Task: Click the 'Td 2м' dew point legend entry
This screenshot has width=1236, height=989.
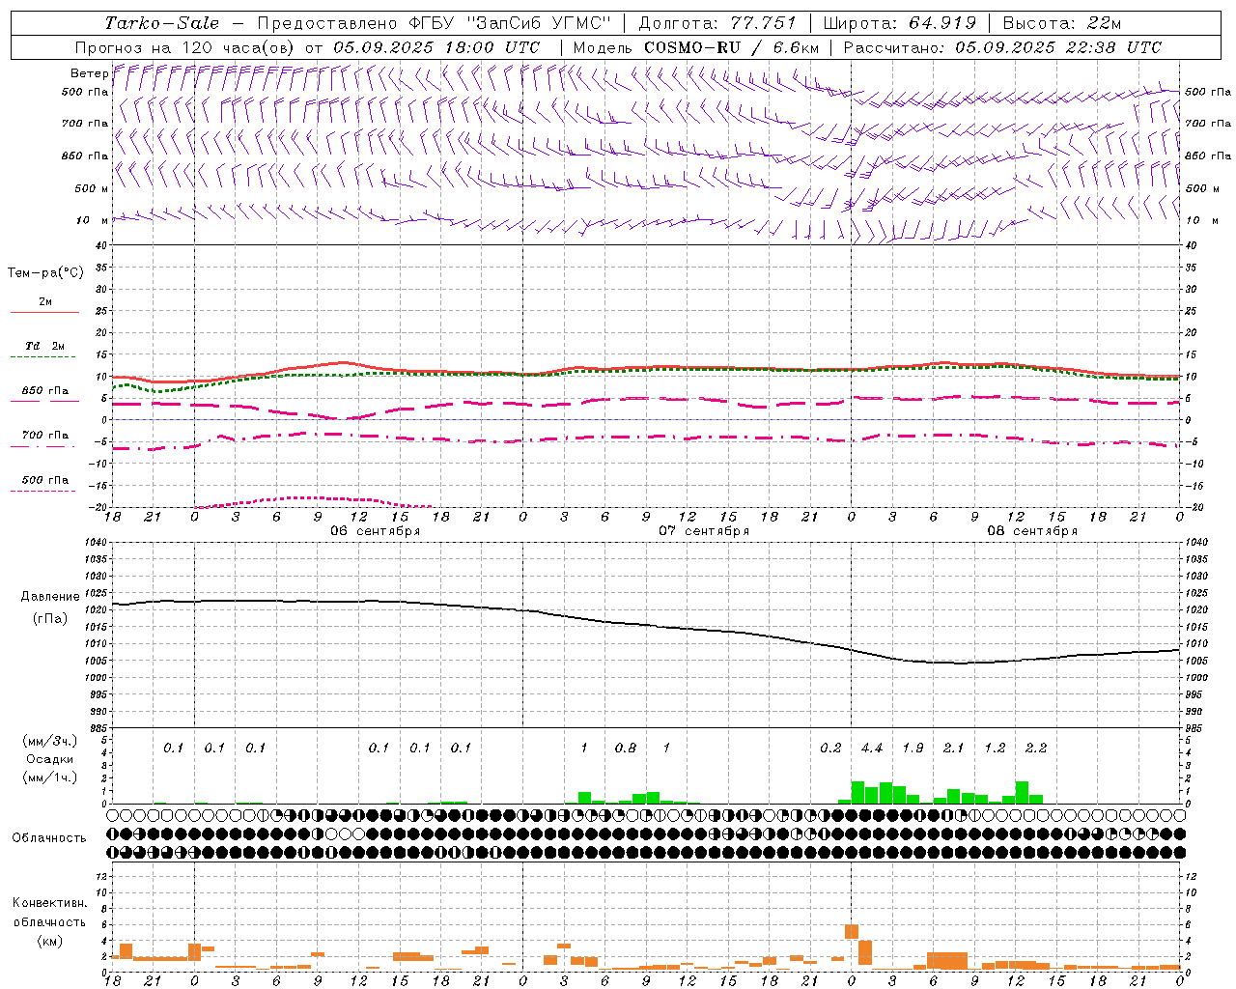Action: (x=45, y=346)
